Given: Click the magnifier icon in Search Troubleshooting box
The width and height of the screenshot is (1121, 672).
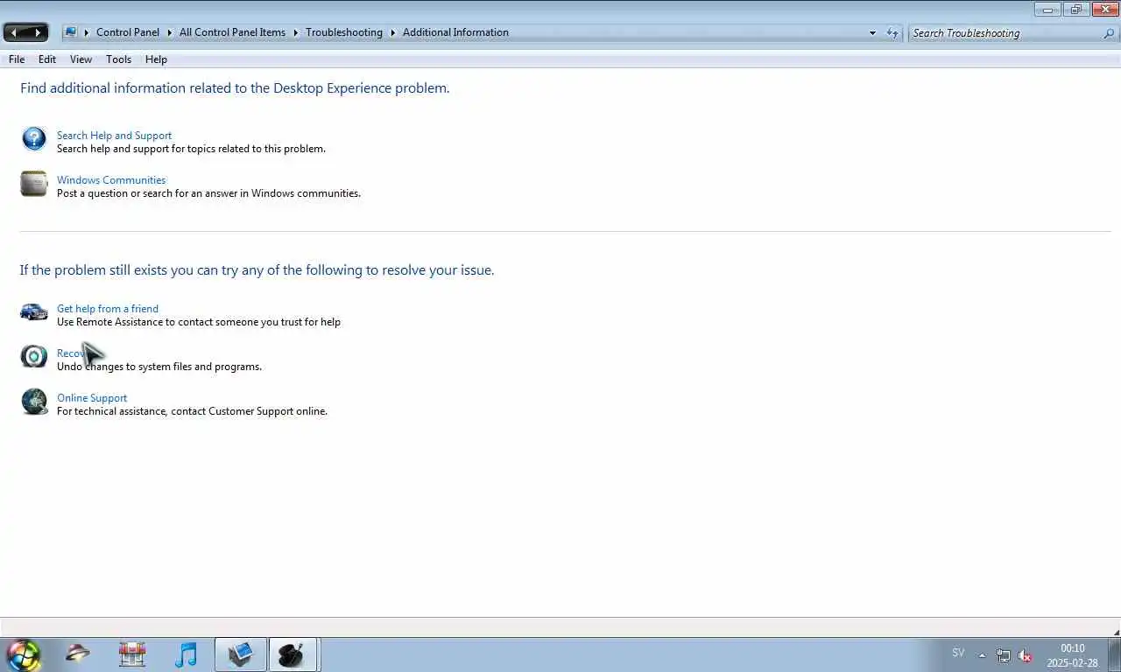Looking at the screenshot, I should click(1109, 33).
